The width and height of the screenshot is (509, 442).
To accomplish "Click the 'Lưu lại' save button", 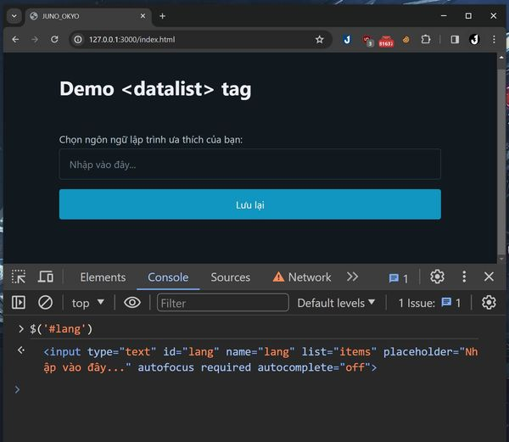I will [250, 204].
